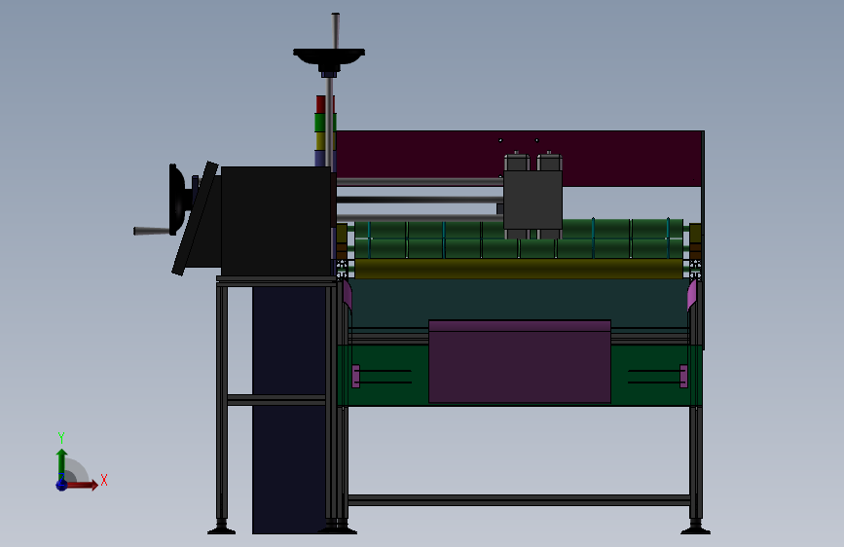Select the right pink bracket on green panel

(683, 376)
